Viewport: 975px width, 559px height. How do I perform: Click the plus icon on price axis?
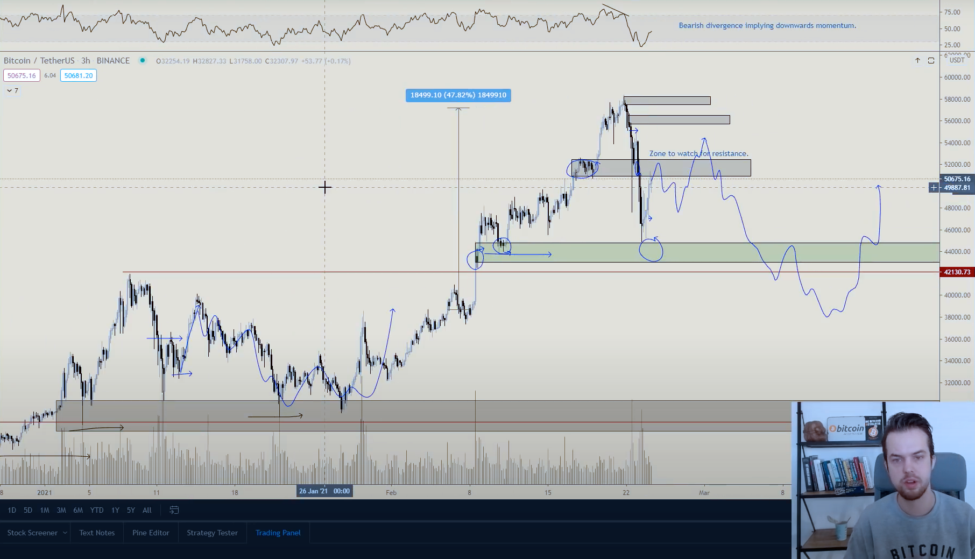[934, 188]
